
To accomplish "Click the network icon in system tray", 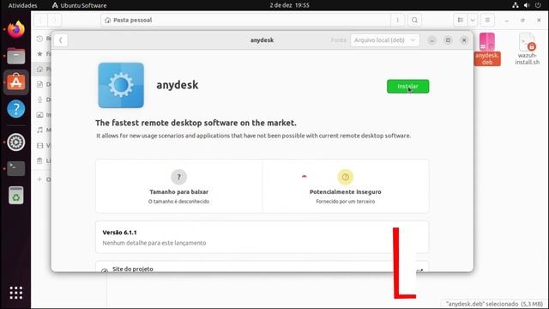I will (x=516, y=5).
